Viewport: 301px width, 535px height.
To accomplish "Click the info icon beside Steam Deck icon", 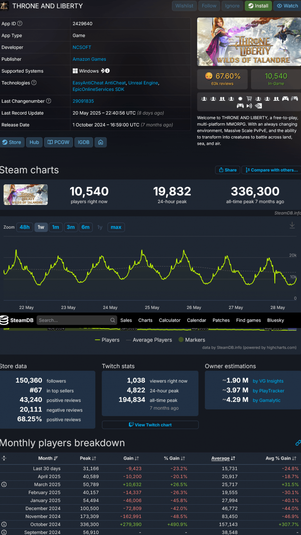I will tap(107, 71).
